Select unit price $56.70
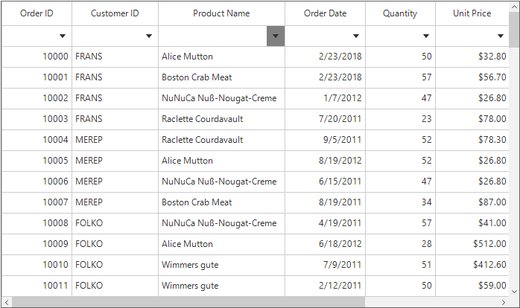This screenshot has height=308, width=520. click(472, 78)
